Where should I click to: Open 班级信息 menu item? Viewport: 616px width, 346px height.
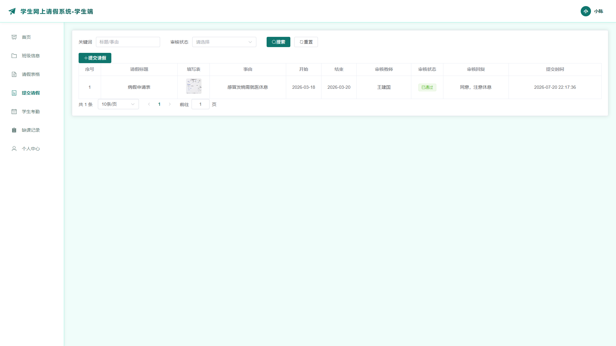click(32, 56)
